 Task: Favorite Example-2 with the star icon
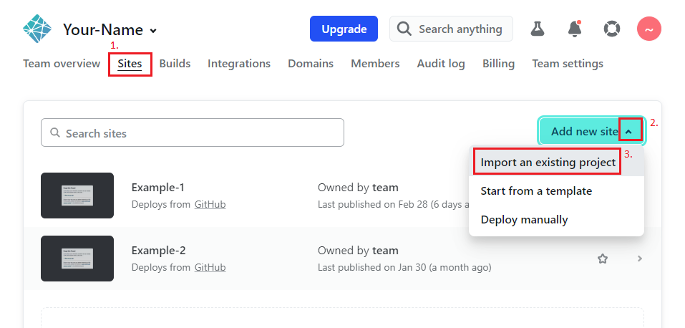[x=603, y=259]
